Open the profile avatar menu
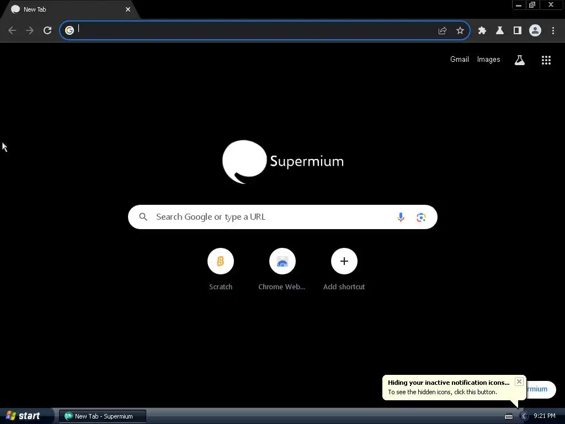 (535, 31)
